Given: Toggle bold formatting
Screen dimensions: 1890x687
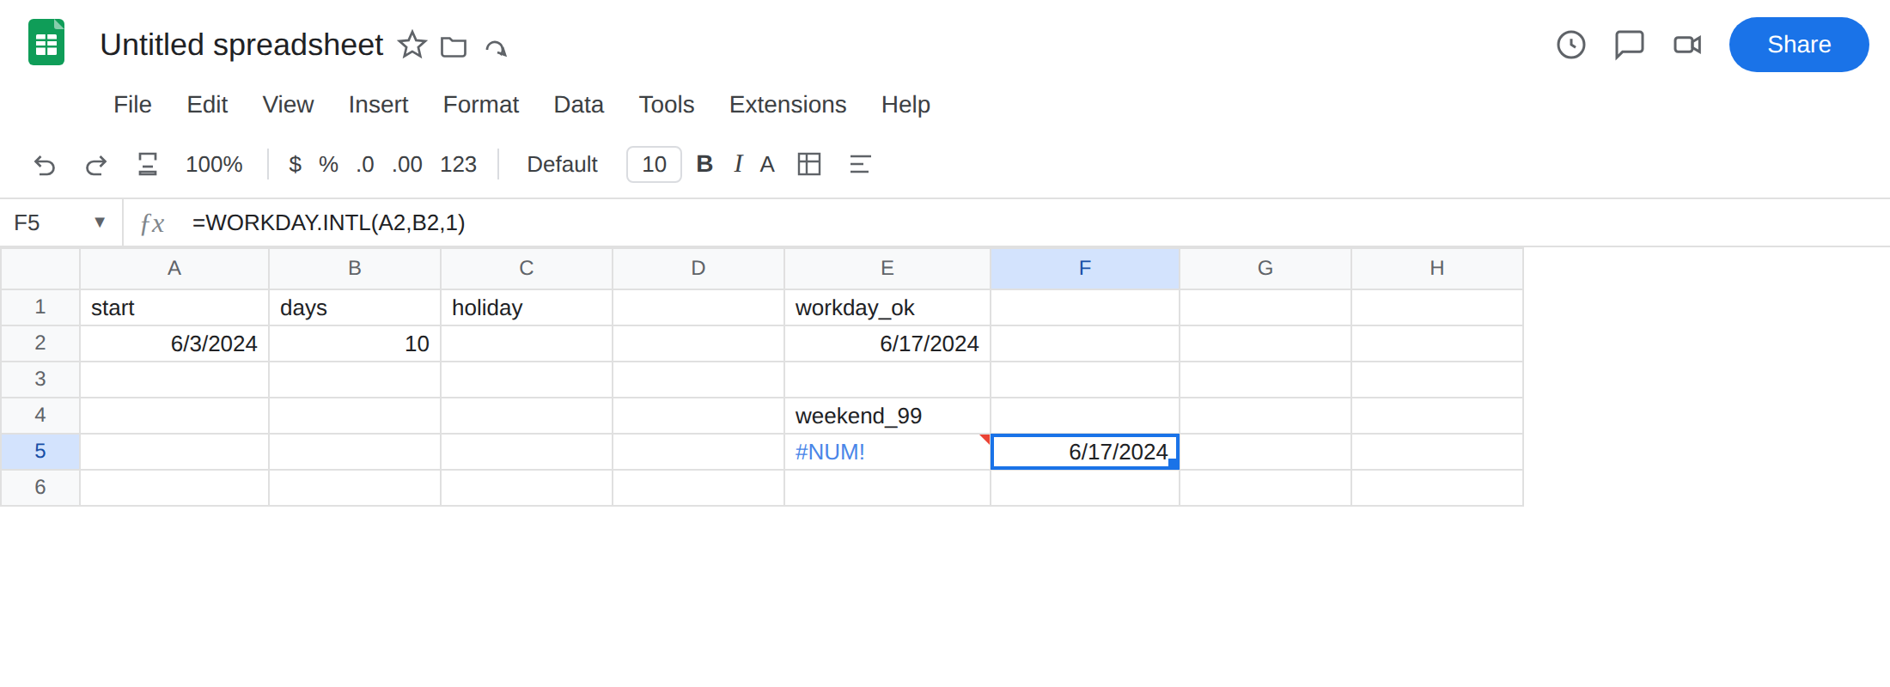Looking at the screenshot, I should [x=704, y=164].
